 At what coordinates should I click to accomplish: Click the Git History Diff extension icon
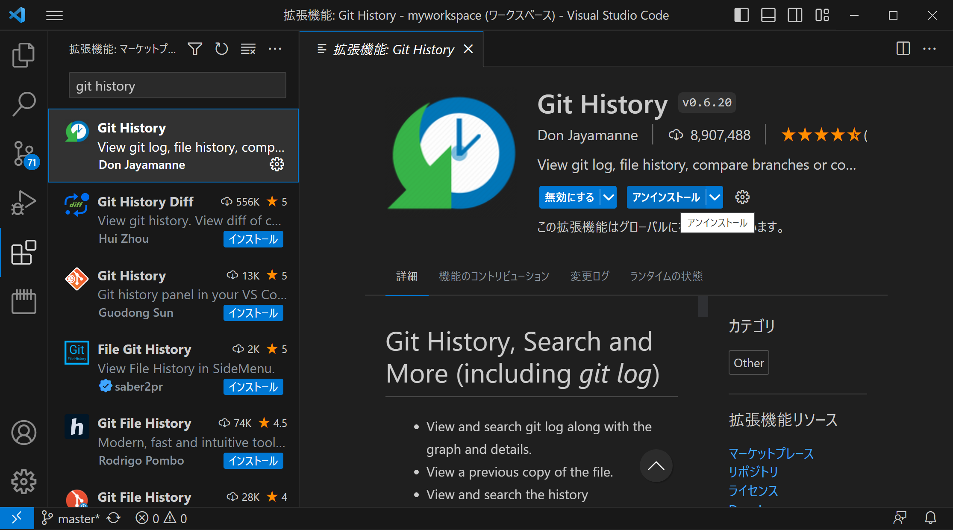coord(77,205)
